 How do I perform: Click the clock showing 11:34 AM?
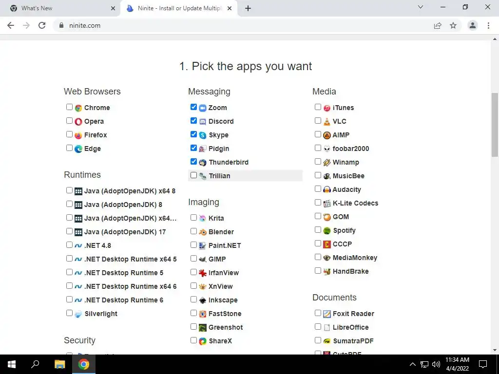tap(457, 360)
